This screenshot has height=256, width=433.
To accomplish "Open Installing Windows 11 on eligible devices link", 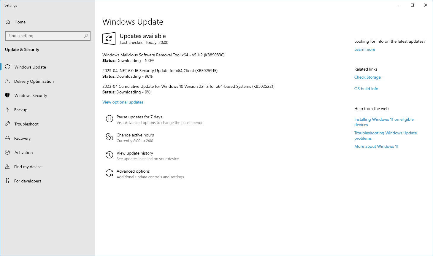I will point(384,122).
